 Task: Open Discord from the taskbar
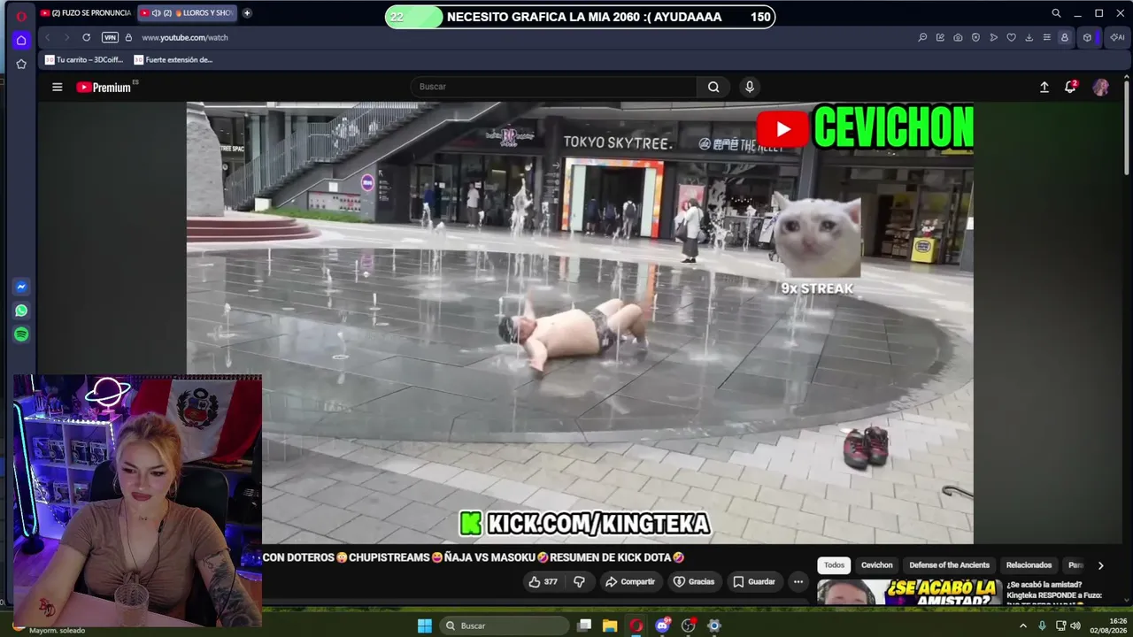[662, 625]
